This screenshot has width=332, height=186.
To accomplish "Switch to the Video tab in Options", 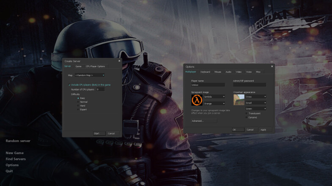I will [239, 72].
